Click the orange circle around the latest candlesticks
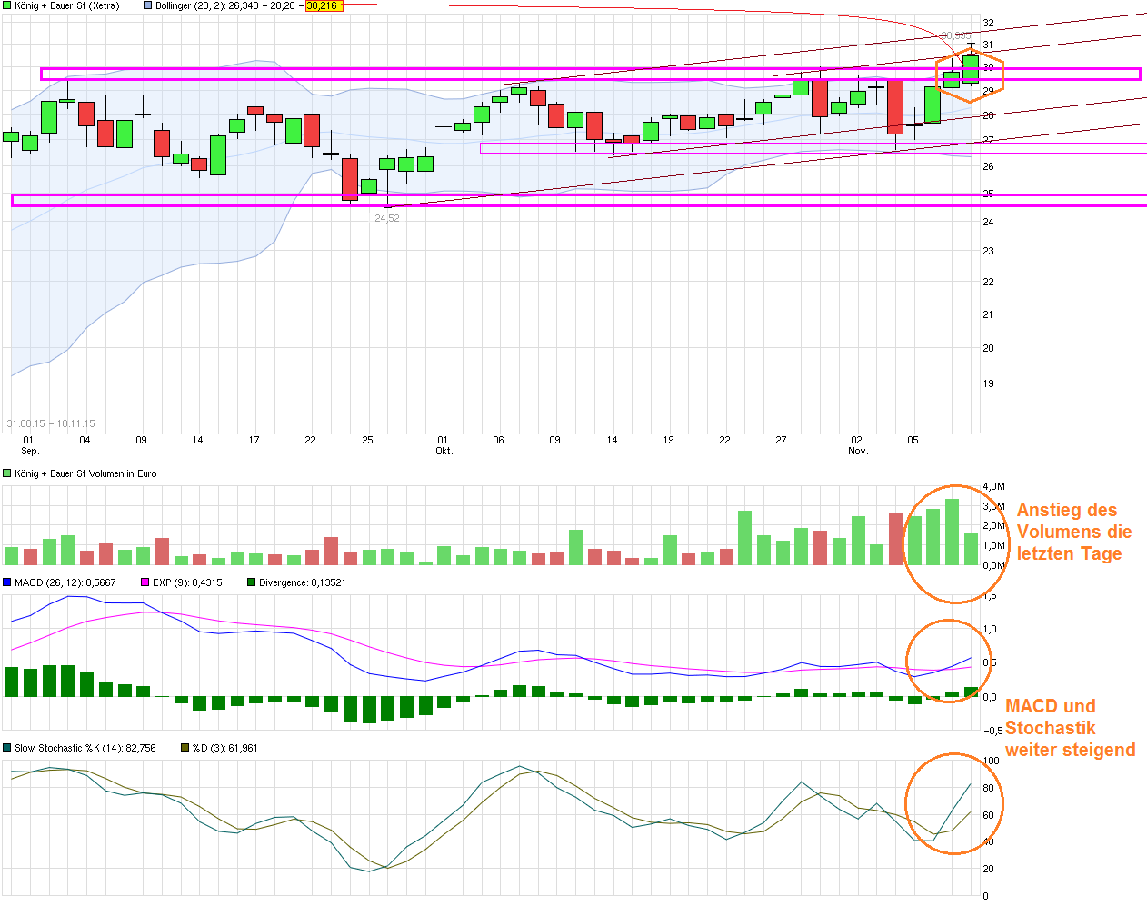Image resolution: width=1147 pixels, height=906 pixels. [x=970, y=74]
